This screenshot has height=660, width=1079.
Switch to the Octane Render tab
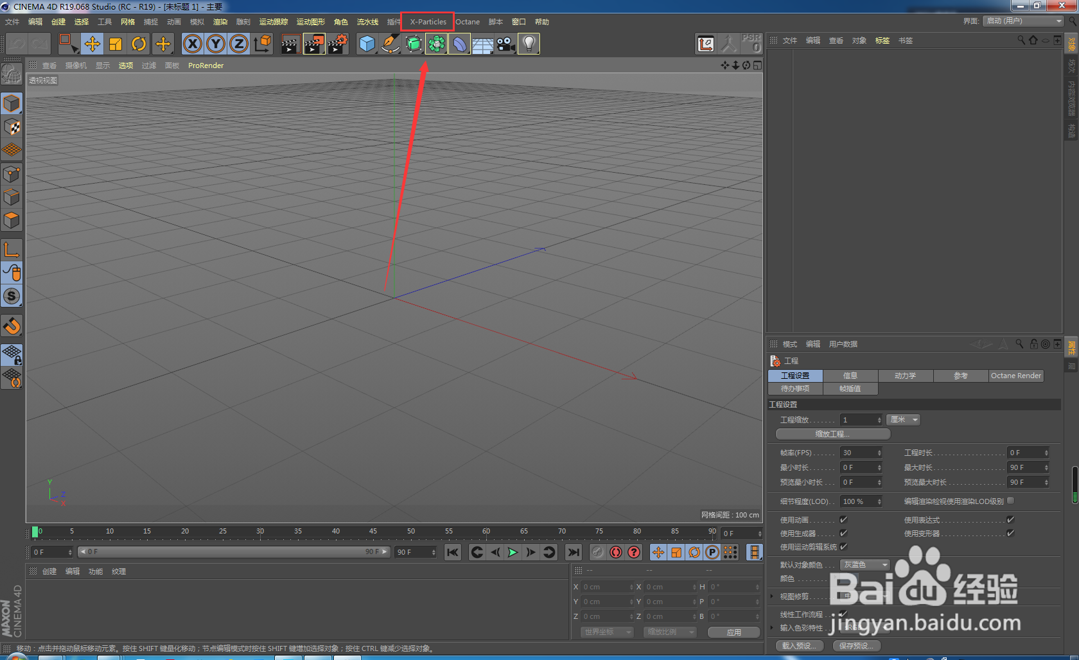point(1015,376)
